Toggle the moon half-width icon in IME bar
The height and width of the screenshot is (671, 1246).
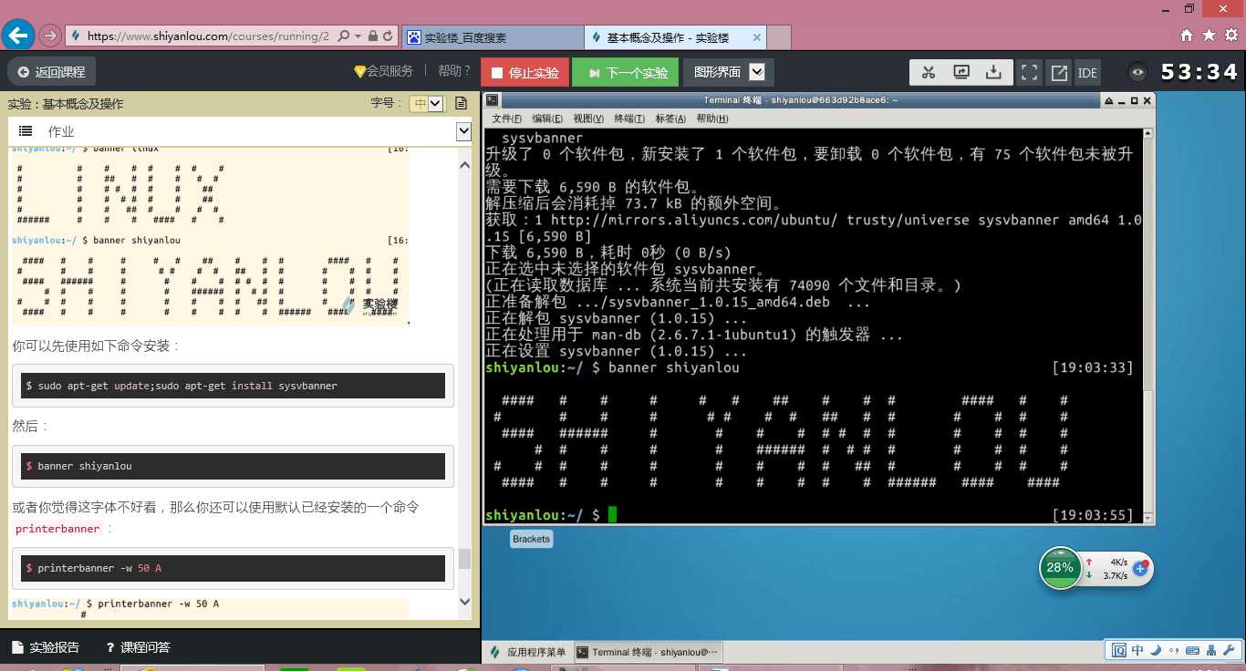(x=1155, y=650)
